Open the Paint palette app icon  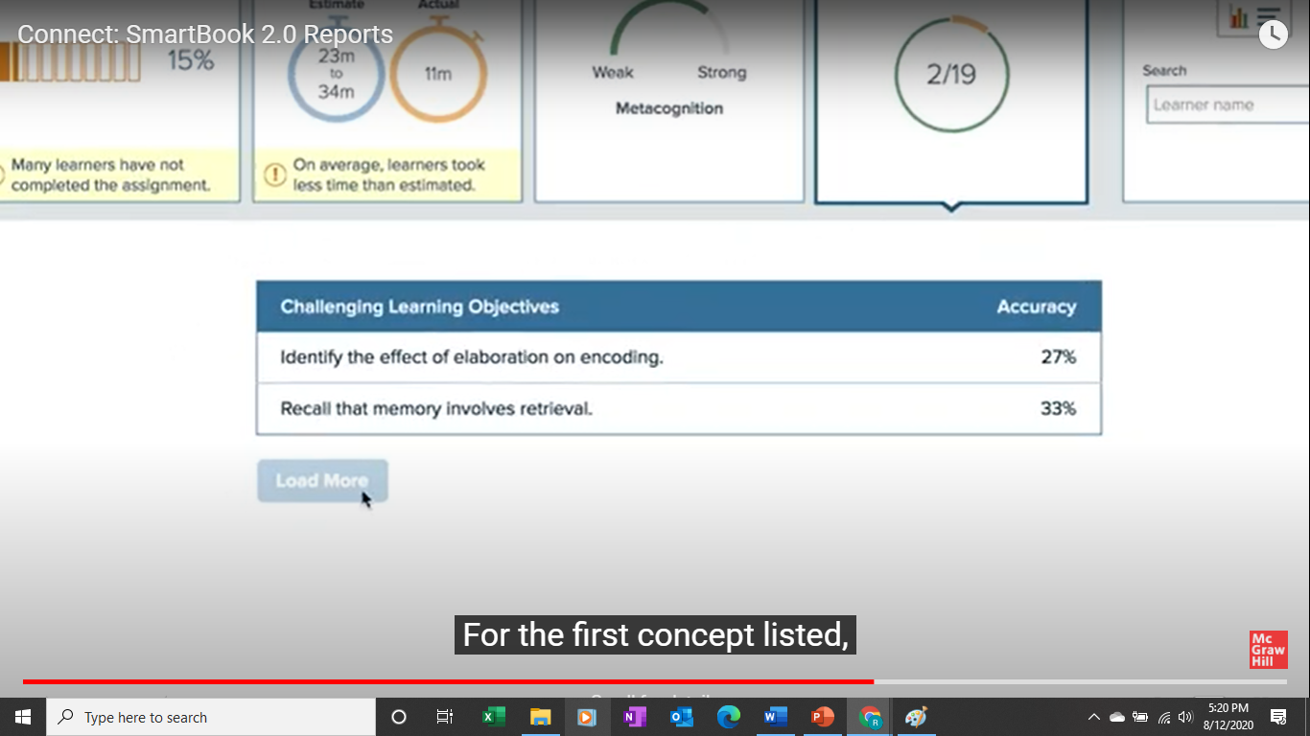[x=917, y=717]
